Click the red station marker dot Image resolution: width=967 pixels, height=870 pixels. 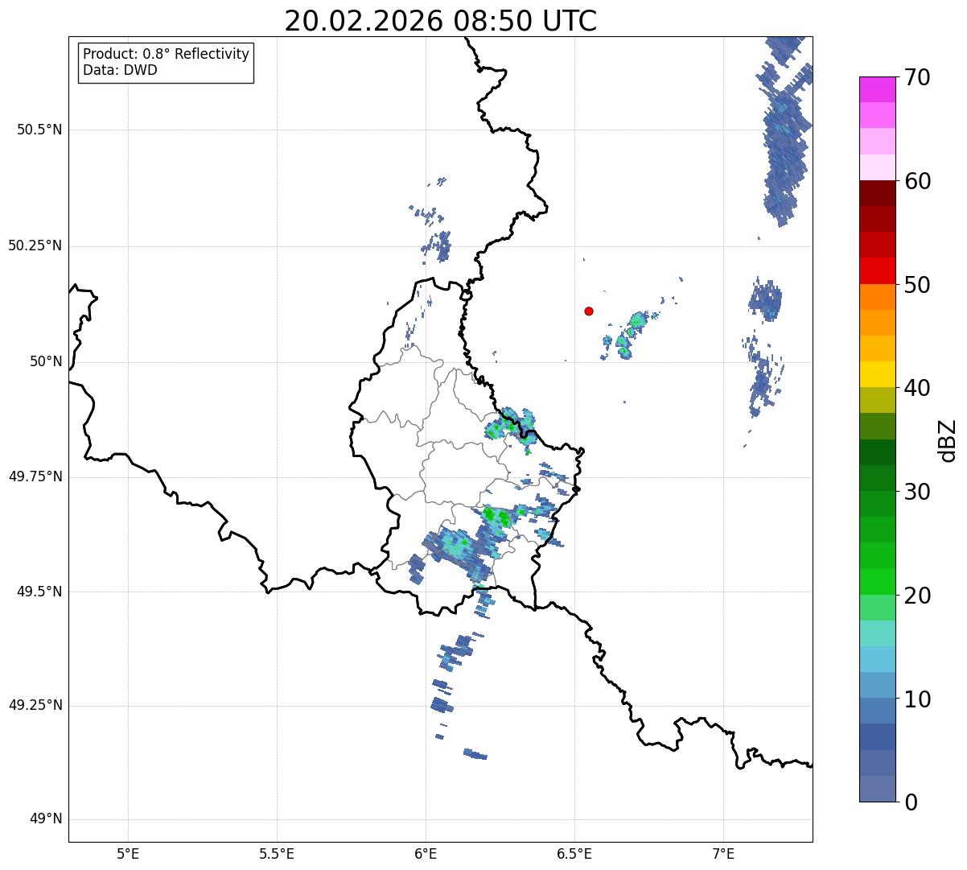pos(589,311)
